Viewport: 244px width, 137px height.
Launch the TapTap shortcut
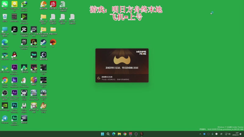(34, 56)
